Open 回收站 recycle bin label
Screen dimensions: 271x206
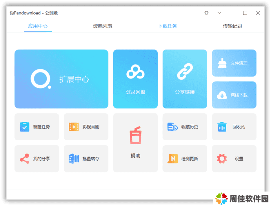(x=239, y=127)
